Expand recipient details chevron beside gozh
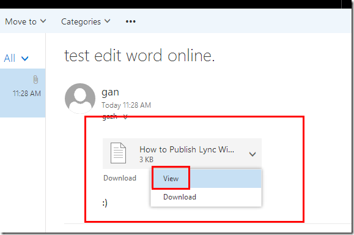This screenshot has height=235, width=354. (125, 117)
